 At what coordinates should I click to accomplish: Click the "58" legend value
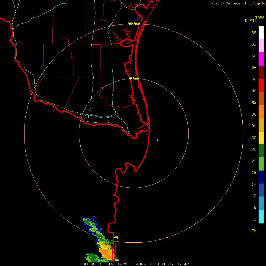tap(254, 56)
